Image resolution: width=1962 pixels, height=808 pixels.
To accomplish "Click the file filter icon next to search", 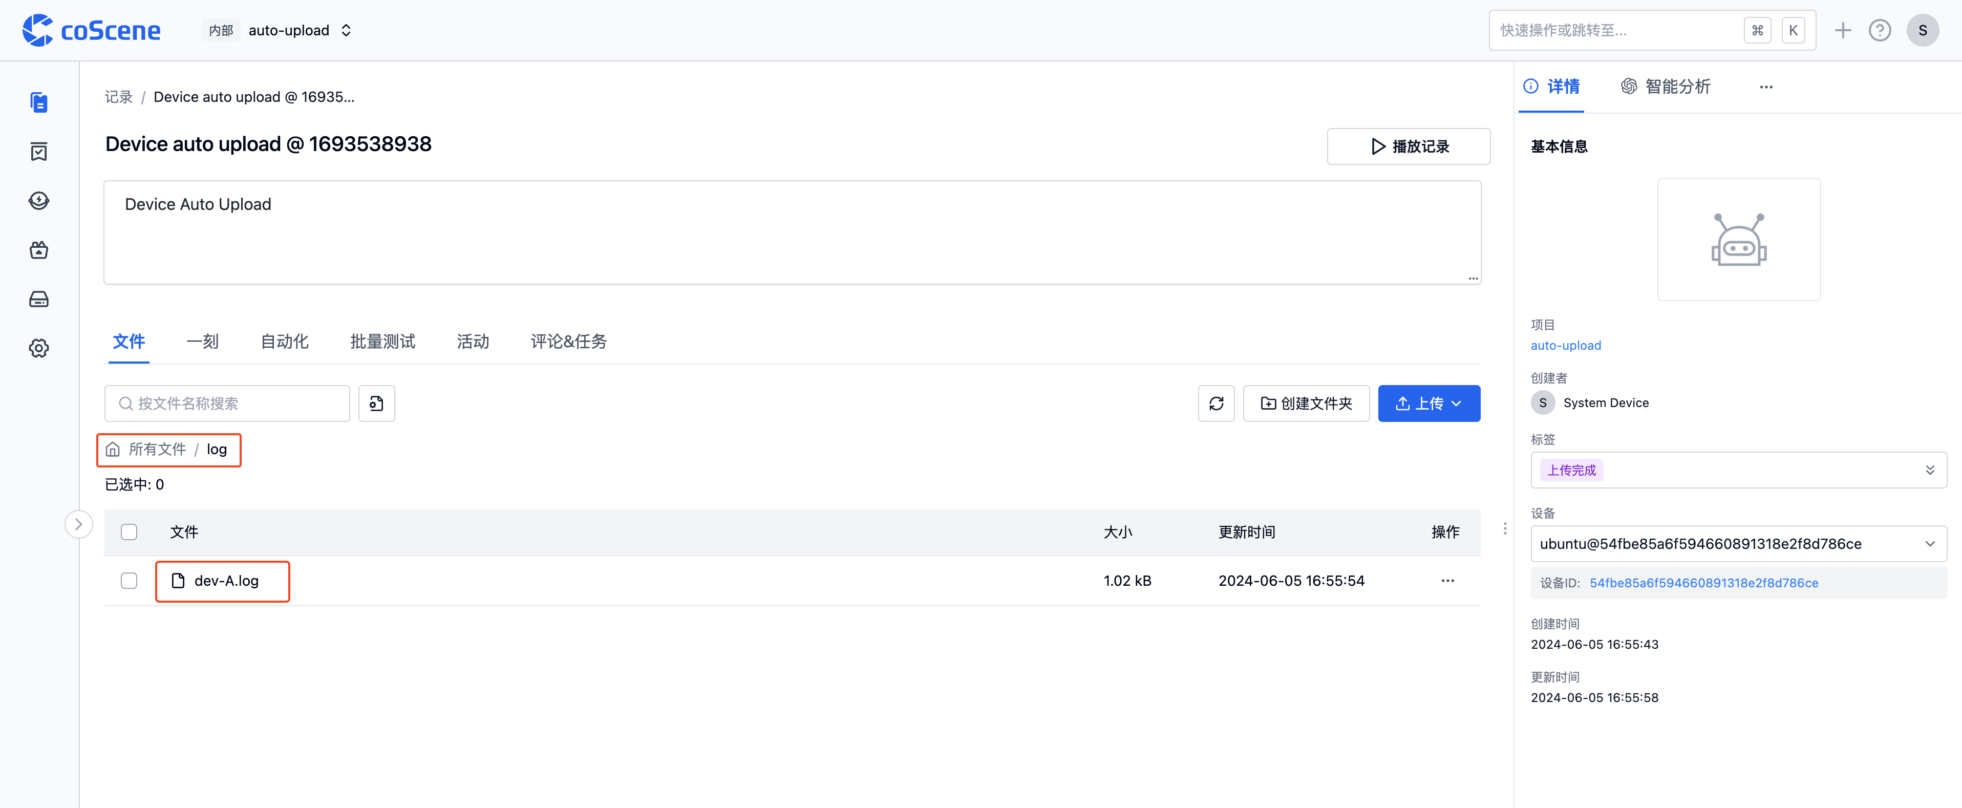I will [x=376, y=403].
